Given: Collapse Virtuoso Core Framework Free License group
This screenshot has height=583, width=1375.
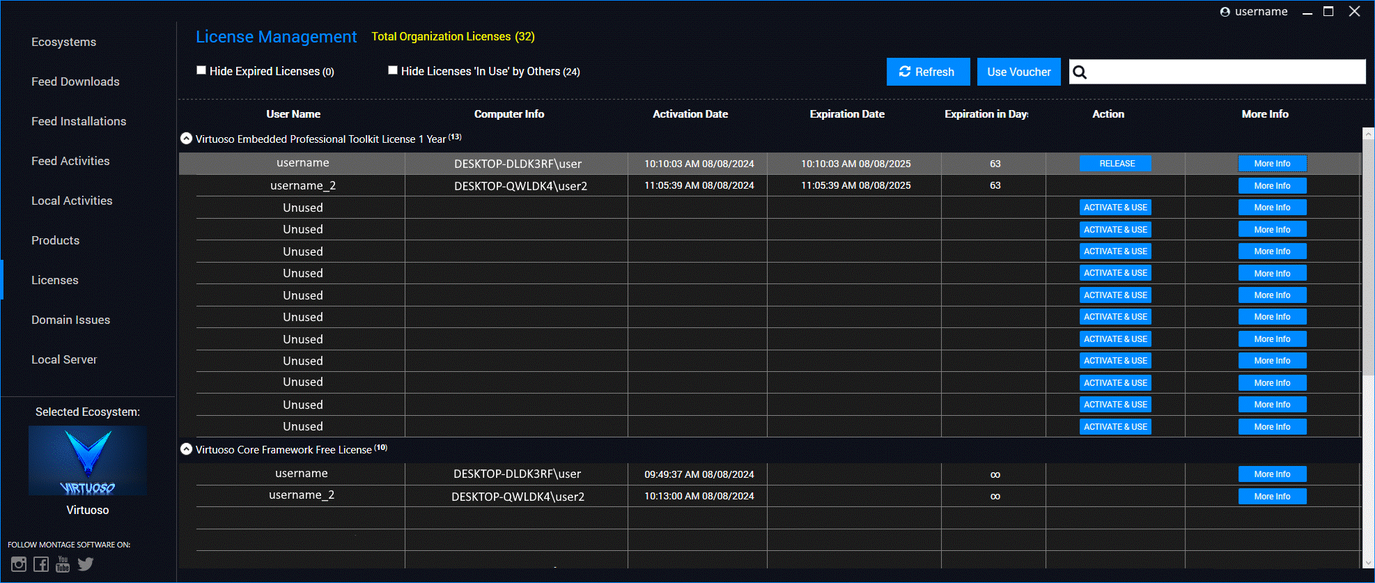Looking at the screenshot, I should pos(186,449).
